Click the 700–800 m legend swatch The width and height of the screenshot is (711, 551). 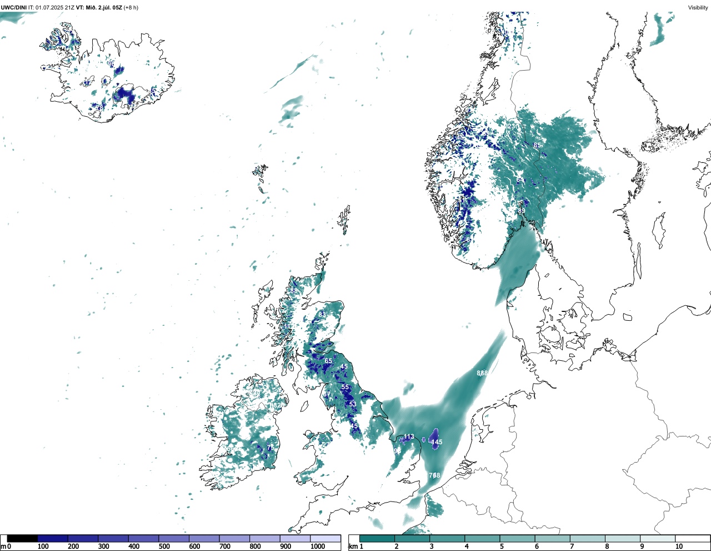[x=234, y=539]
